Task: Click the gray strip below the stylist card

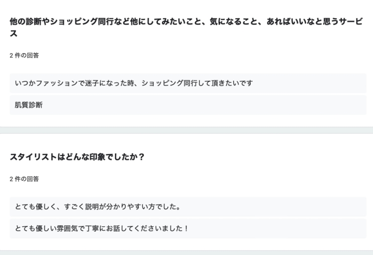Action: tap(186, 253)
